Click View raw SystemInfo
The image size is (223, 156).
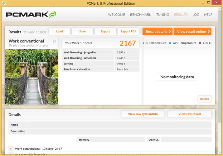(143, 114)
